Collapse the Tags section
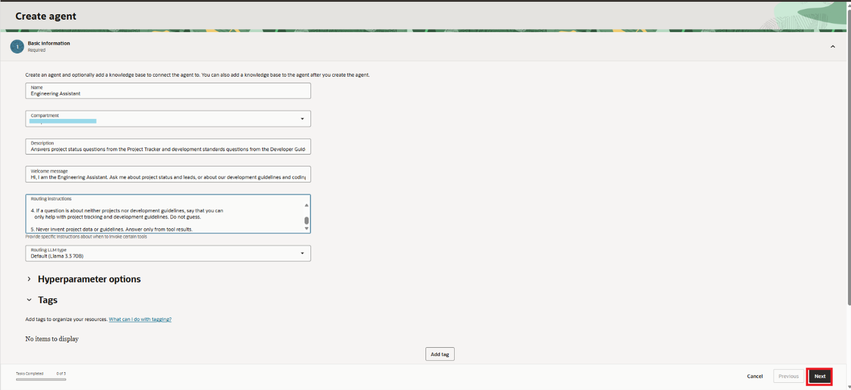Viewport: 851px width, 390px height. point(29,300)
